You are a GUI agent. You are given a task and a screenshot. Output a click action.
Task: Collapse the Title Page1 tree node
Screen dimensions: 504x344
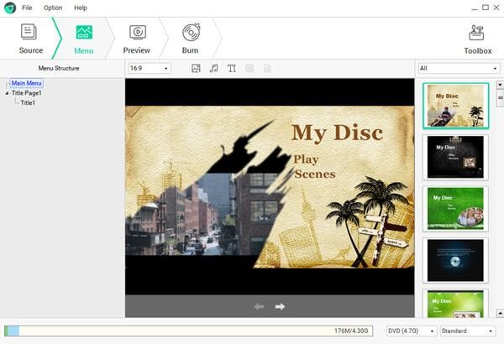point(7,93)
